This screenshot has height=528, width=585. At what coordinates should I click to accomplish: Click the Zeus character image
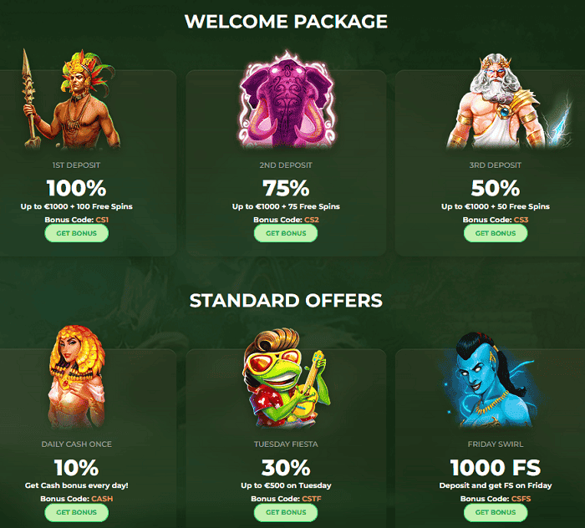coord(509,101)
